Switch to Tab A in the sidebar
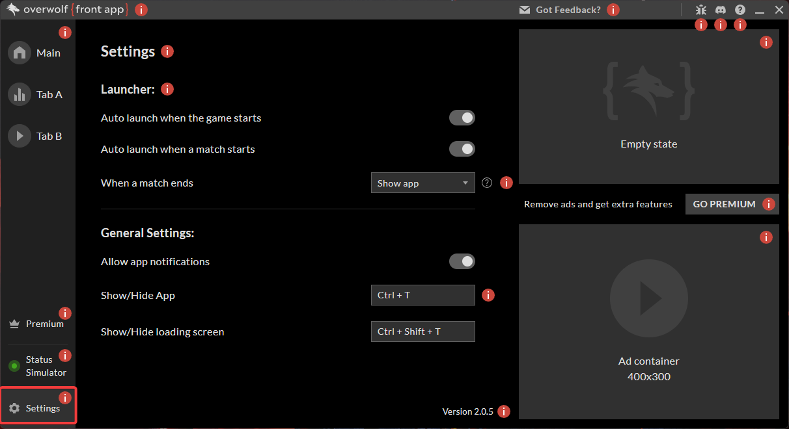The image size is (789, 429). click(x=38, y=94)
